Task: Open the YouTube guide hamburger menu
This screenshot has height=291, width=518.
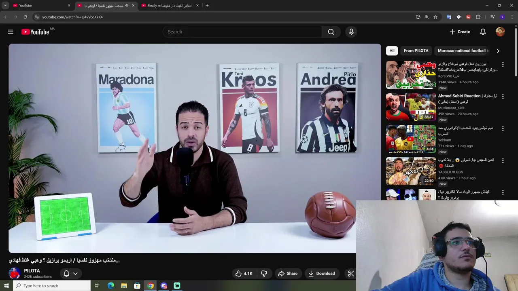Action: pyautogui.click(x=11, y=32)
